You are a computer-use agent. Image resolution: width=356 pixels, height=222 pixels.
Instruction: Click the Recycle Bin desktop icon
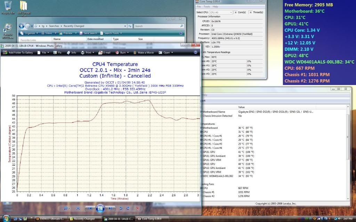8,8
